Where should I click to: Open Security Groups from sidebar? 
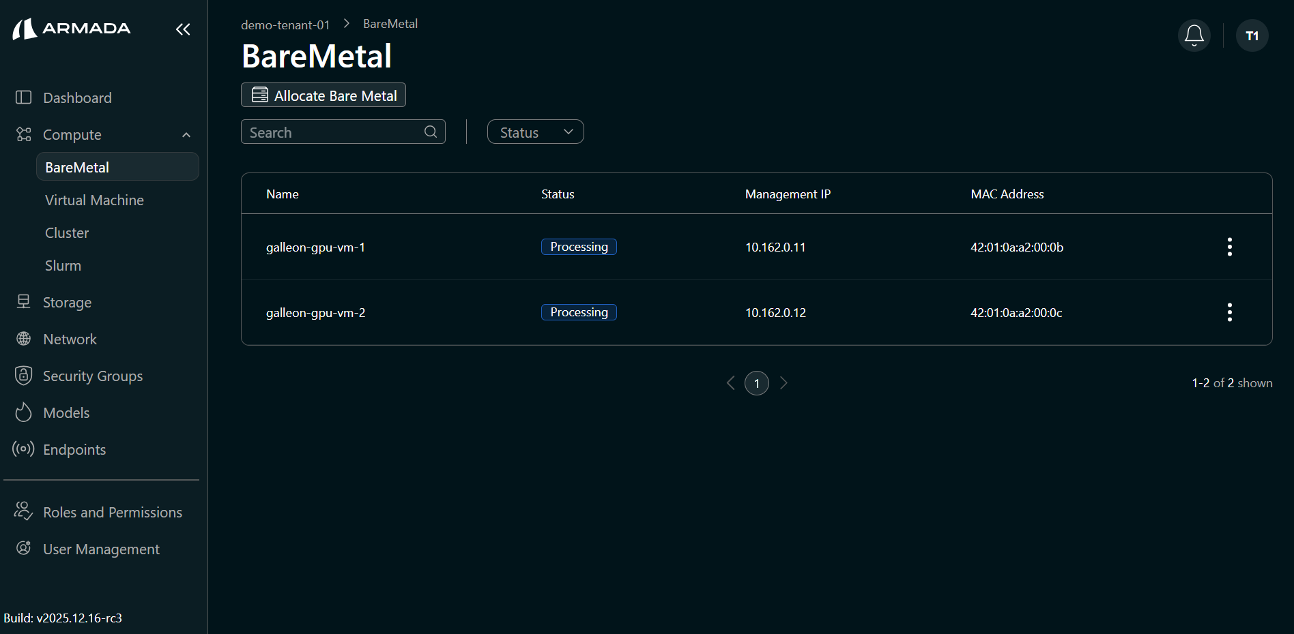[93, 376]
